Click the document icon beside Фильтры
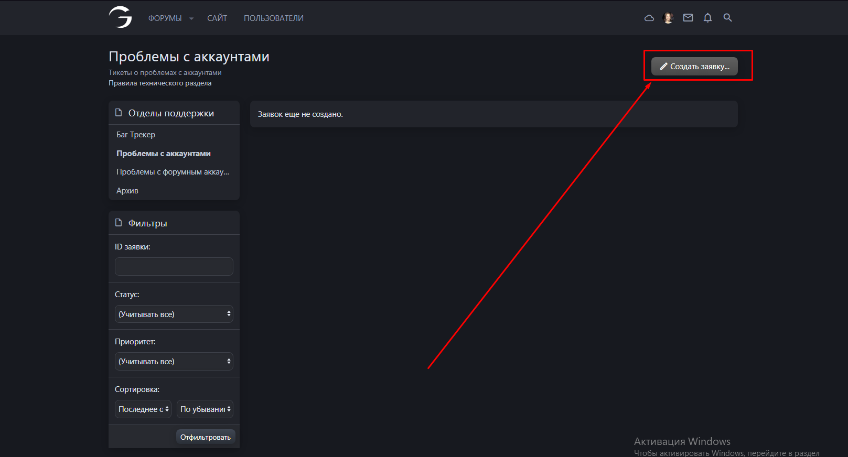848x457 pixels. pos(119,223)
